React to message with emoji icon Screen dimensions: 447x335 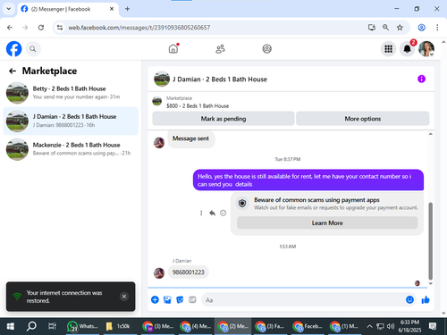(x=223, y=213)
